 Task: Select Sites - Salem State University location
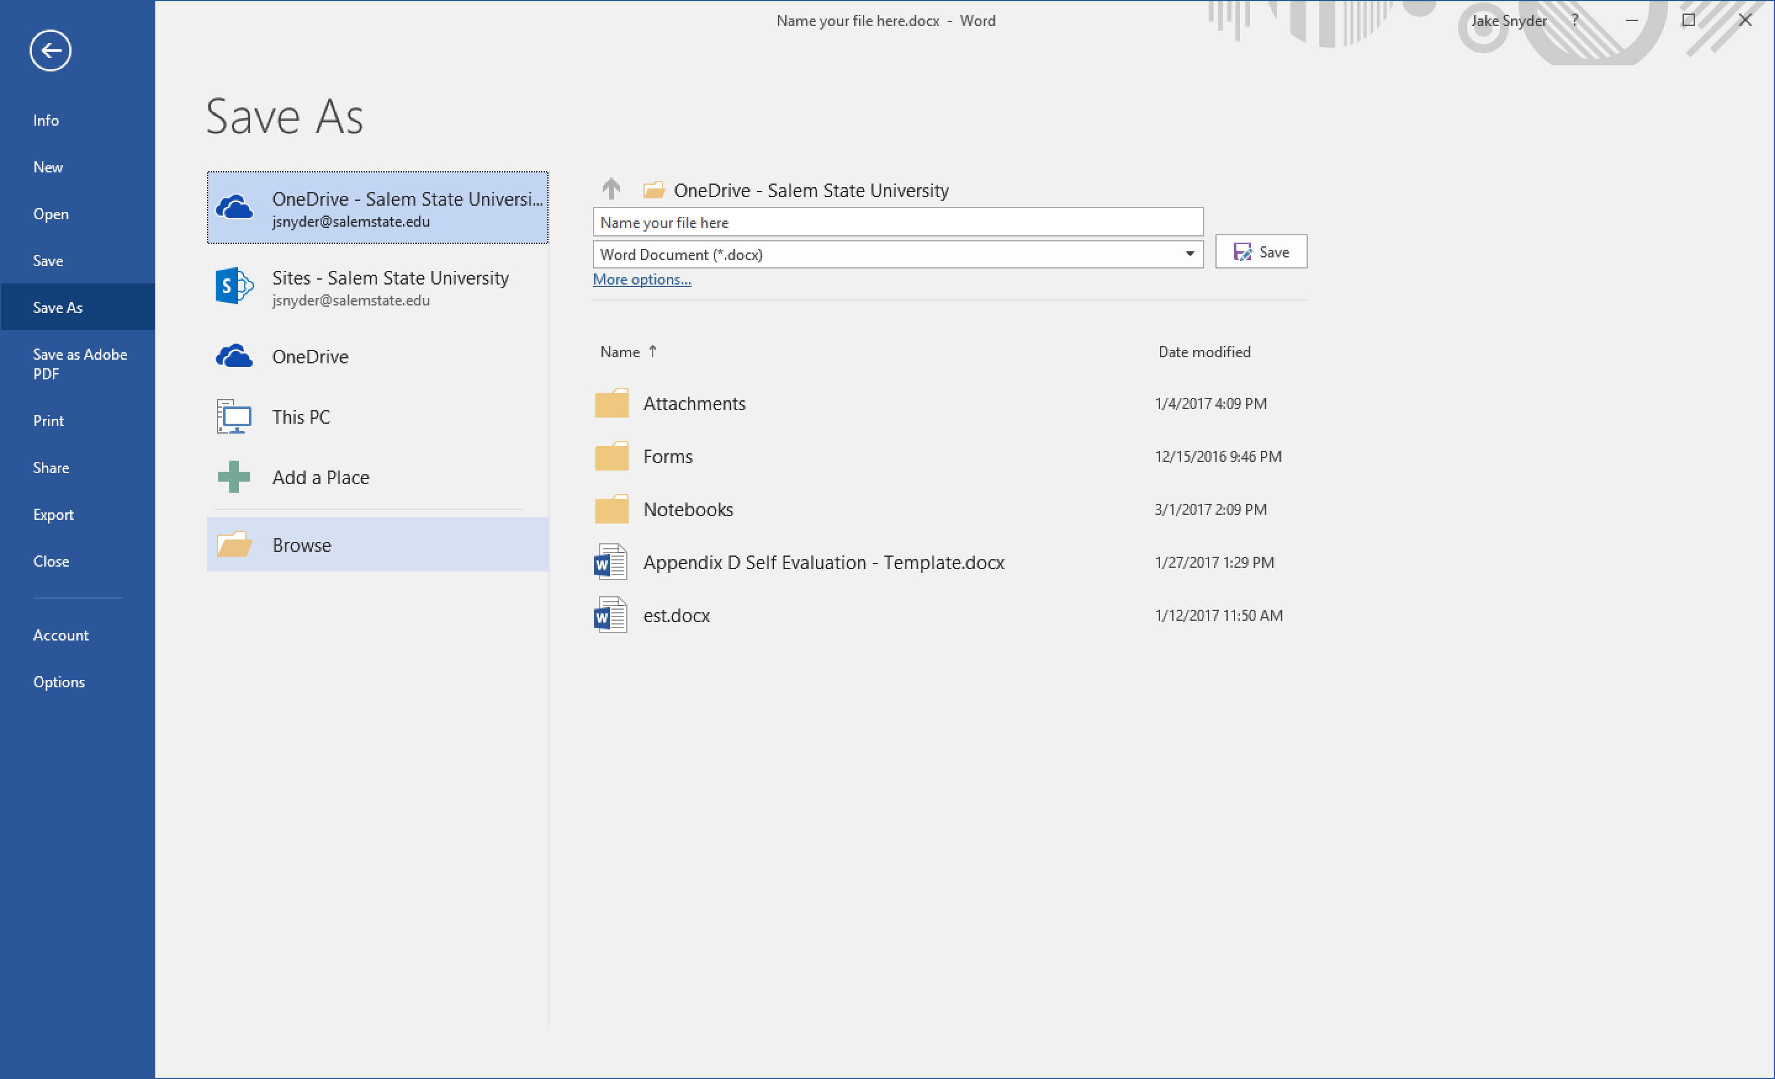pos(377,287)
